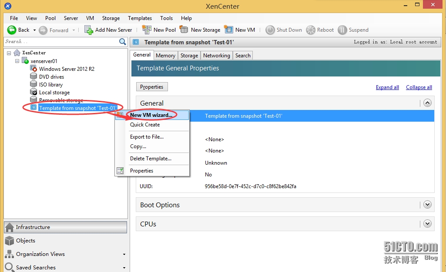Click the Forward arrow icon
The height and width of the screenshot is (272, 446).
[43, 30]
